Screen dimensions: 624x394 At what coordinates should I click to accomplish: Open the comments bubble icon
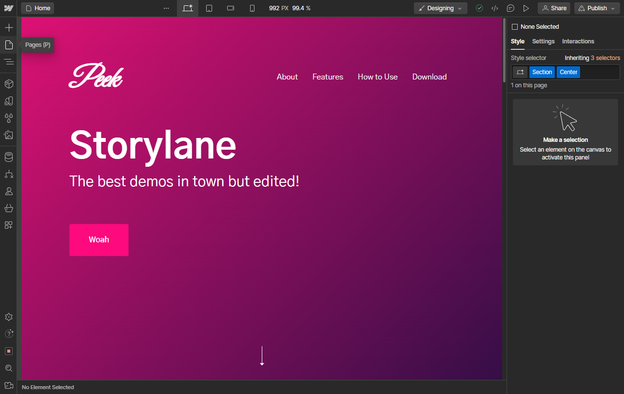click(x=510, y=8)
